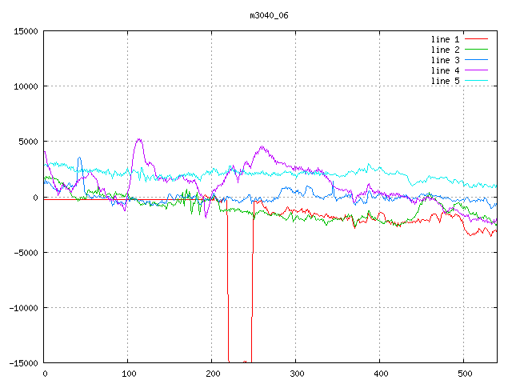The image size is (512, 384).
Task: Click the red line's vertical drop near x=220
Action: [x=228, y=288]
